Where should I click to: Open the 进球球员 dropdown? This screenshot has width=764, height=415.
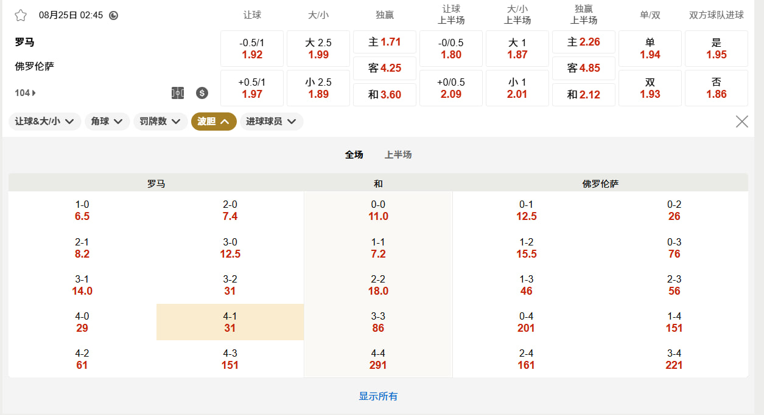coord(272,122)
